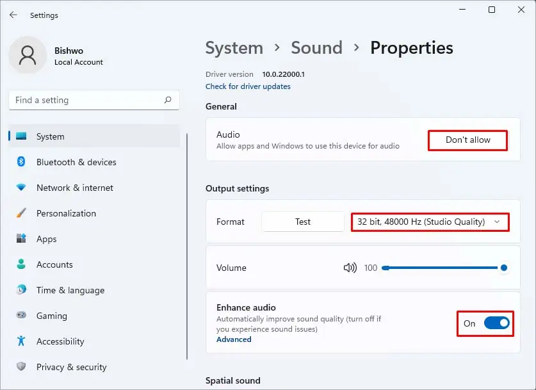Go to System in breadcrumb
The image size is (536, 390).
[234, 47]
